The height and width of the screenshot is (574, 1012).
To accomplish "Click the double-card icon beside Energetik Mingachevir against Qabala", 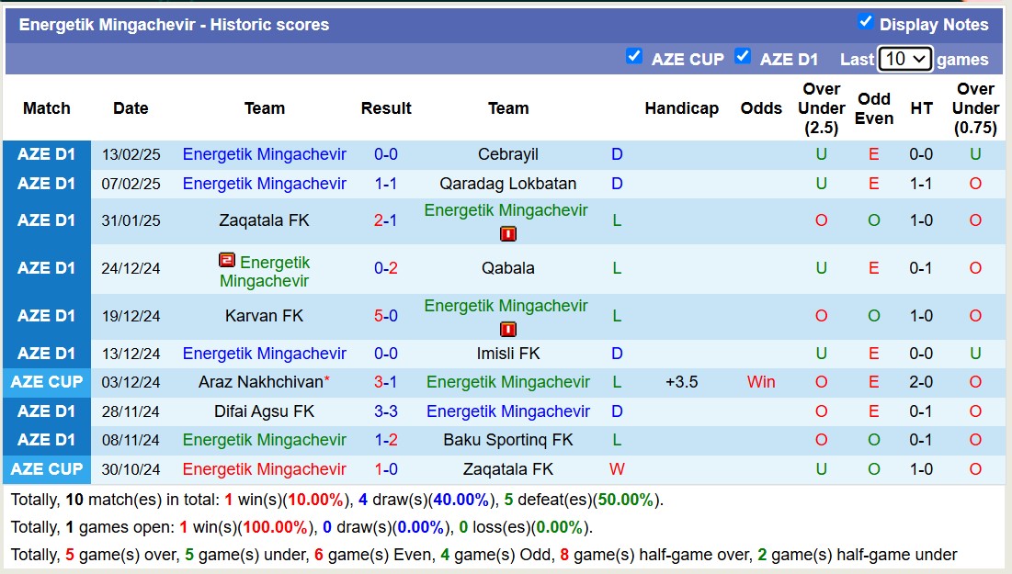I will pyautogui.click(x=227, y=261).
